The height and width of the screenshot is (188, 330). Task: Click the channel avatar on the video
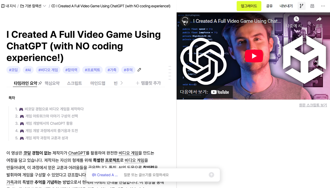185,21
